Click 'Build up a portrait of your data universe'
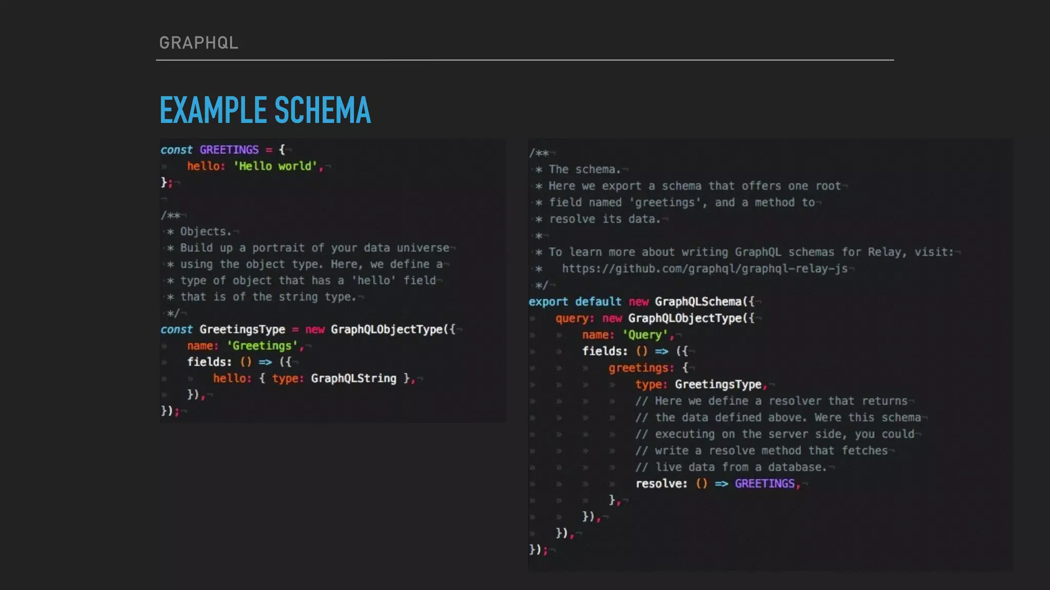The height and width of the screenshot is (590, 1050). (314, 248)
